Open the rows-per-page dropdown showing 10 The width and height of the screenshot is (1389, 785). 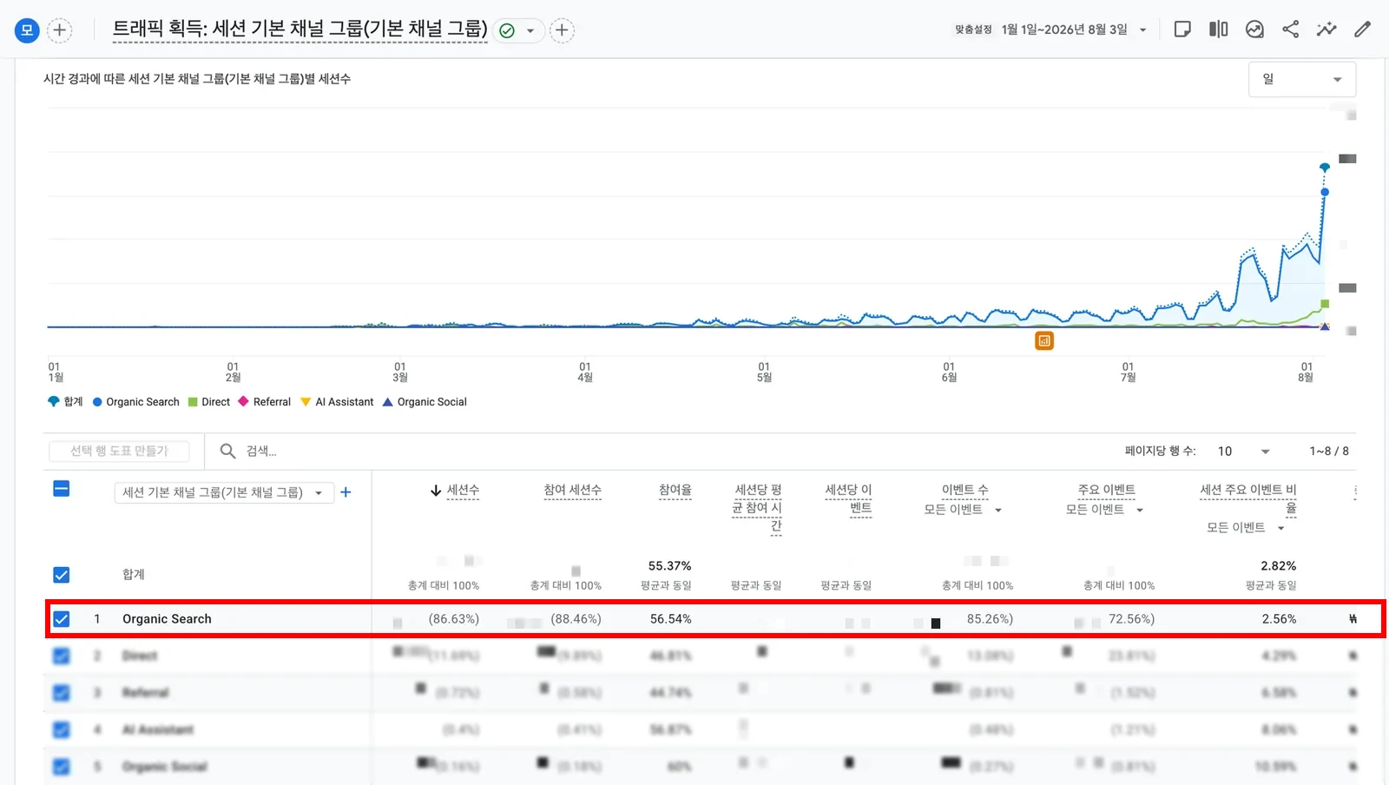point(1243,451)
